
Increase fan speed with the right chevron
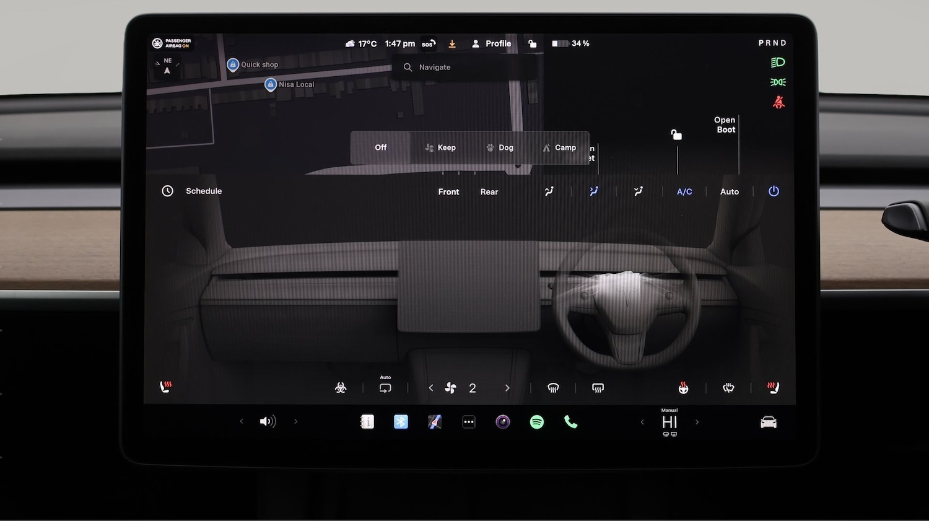pos(507,388)
